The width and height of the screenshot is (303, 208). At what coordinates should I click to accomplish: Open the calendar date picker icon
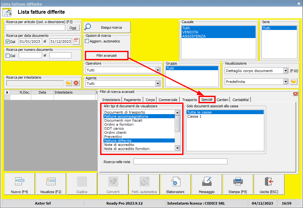tap(76, 41)
